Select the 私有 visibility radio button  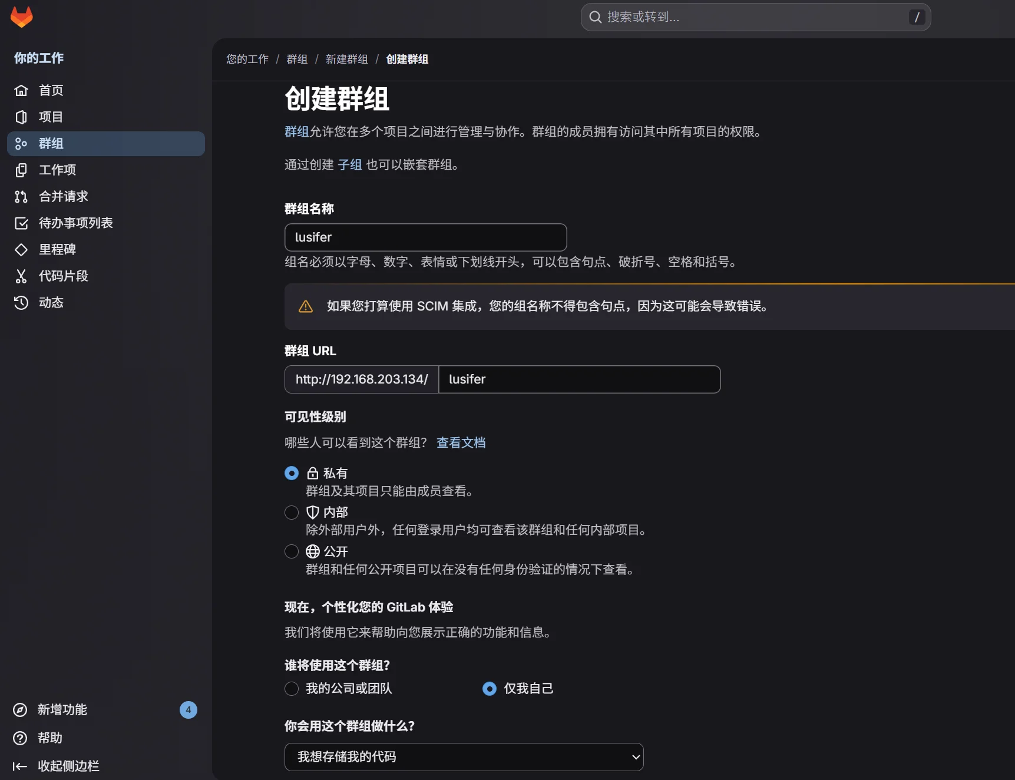coord(292,473)
